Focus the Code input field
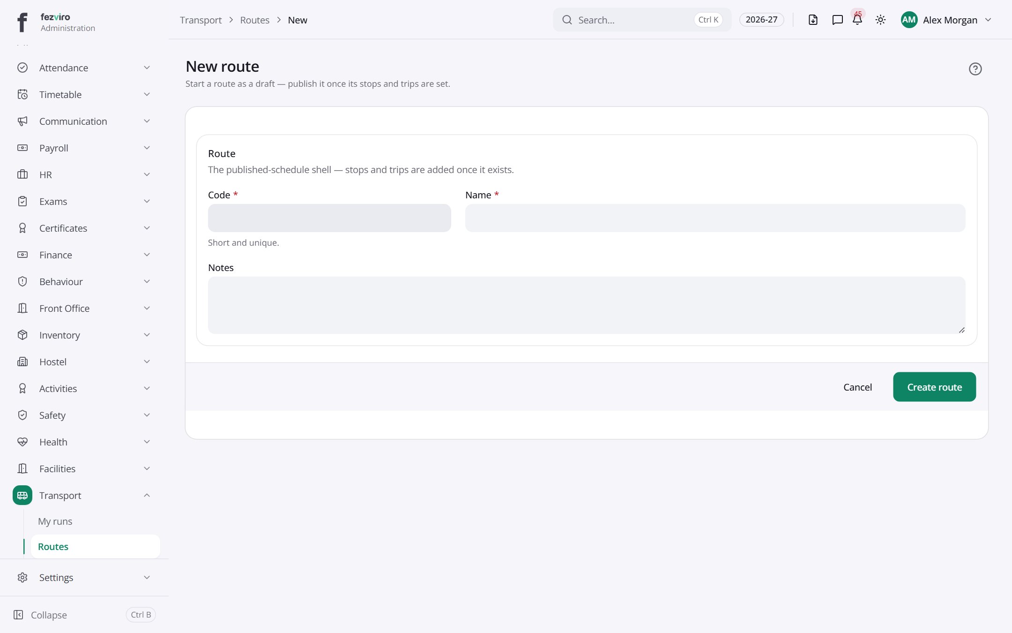The width and height of the screenshot is (1012, 633). pos(329,218)
